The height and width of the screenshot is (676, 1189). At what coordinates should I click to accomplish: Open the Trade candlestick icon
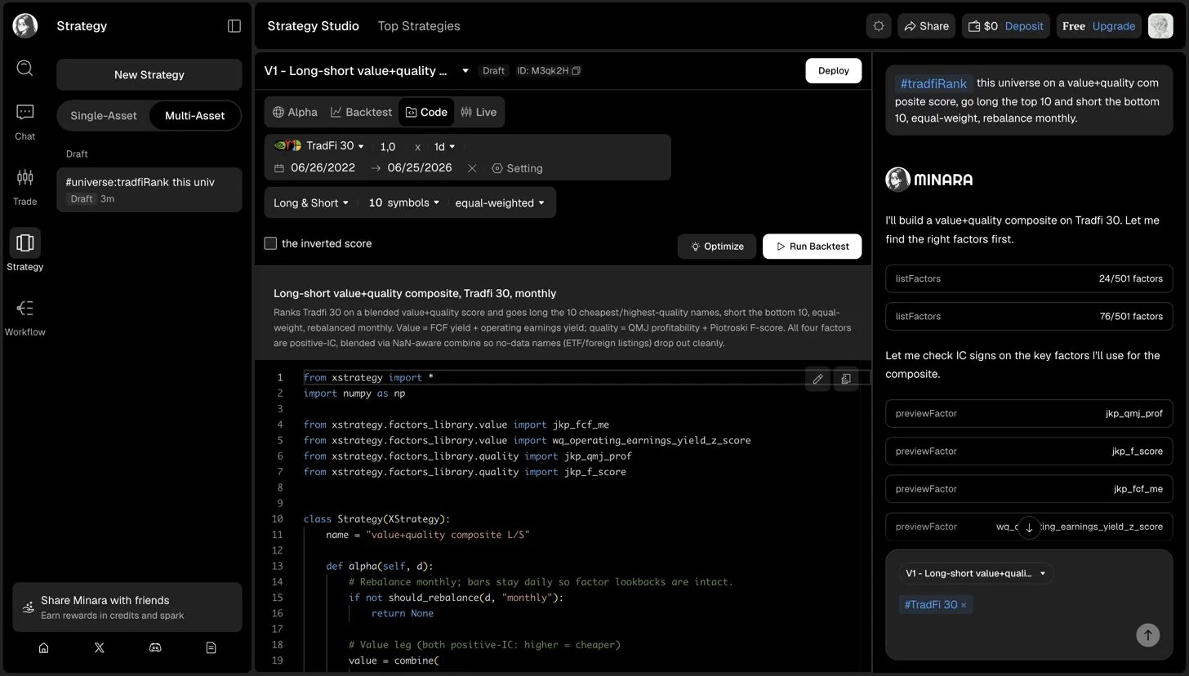click(x=24, y=177)
